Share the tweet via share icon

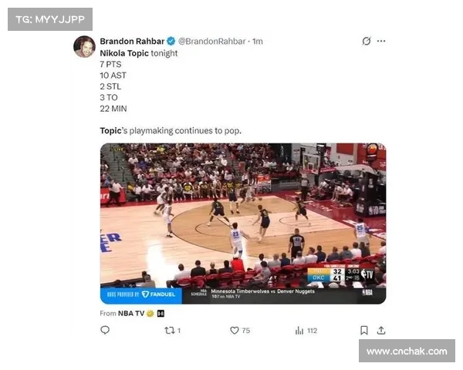point(381,330)
